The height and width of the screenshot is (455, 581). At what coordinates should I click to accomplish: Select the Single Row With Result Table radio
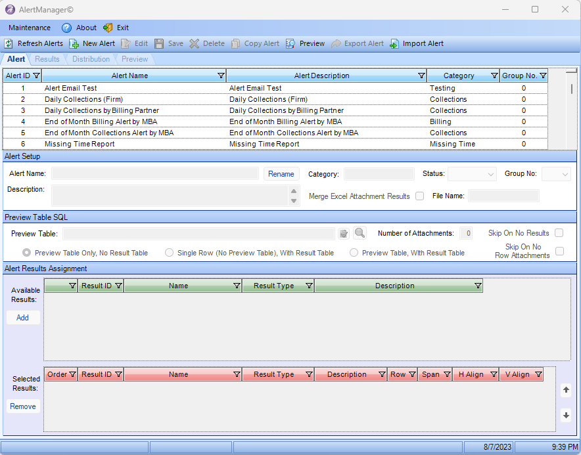(x=170, y=253)
